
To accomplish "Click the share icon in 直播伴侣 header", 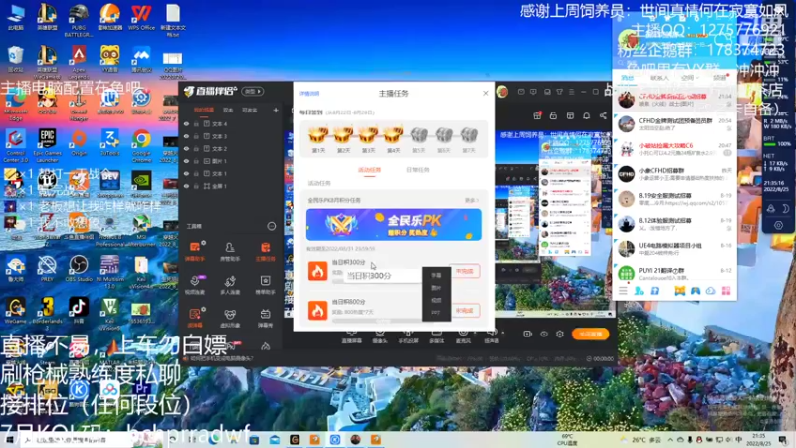I will tap(603, 115).
